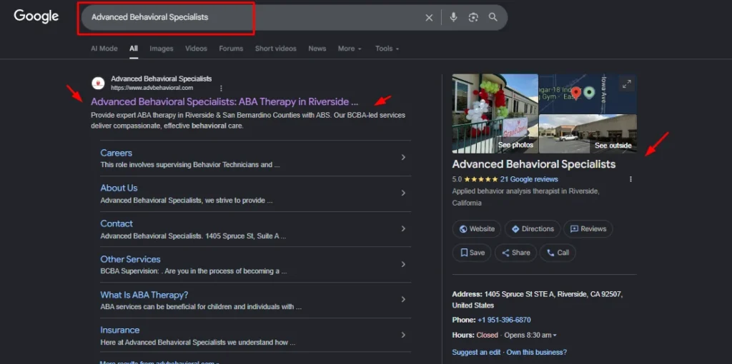Open the Short videos tab
732x364 pixels.
click(276, 49)
